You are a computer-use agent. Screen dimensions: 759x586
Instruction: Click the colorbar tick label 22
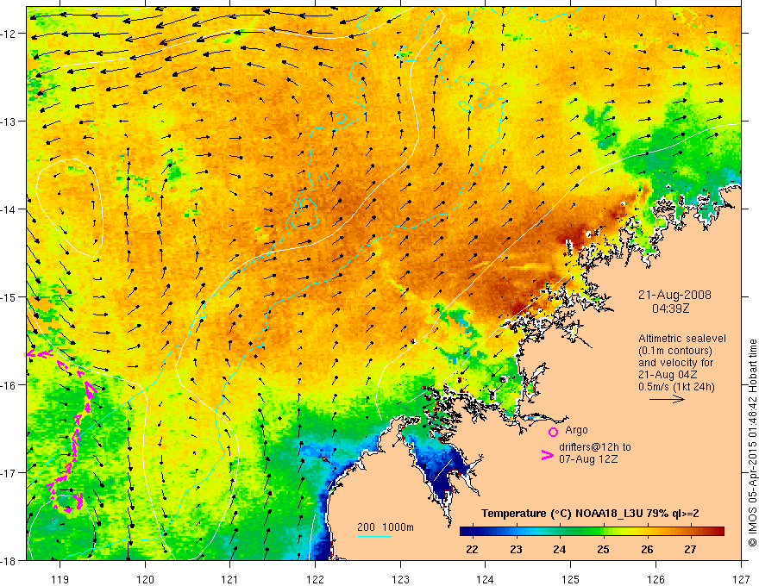[472, 549]
